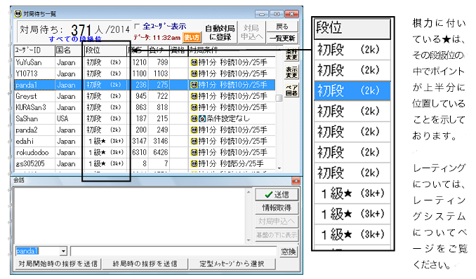Click the 情報取得 button
This screenshot has height=279, width=476.
point(277,207)
